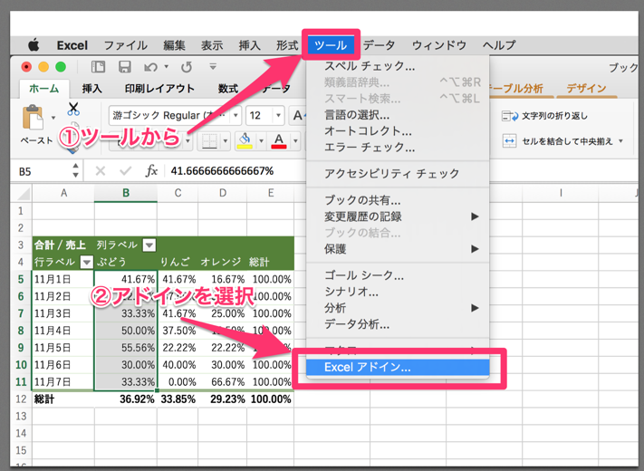The image size is (644, 471).
Task: Click the save floppy disk icon
Action: click(124, 67)
